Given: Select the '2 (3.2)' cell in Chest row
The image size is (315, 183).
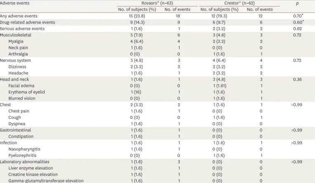Looking at the screenshot, I should (136, 105).
